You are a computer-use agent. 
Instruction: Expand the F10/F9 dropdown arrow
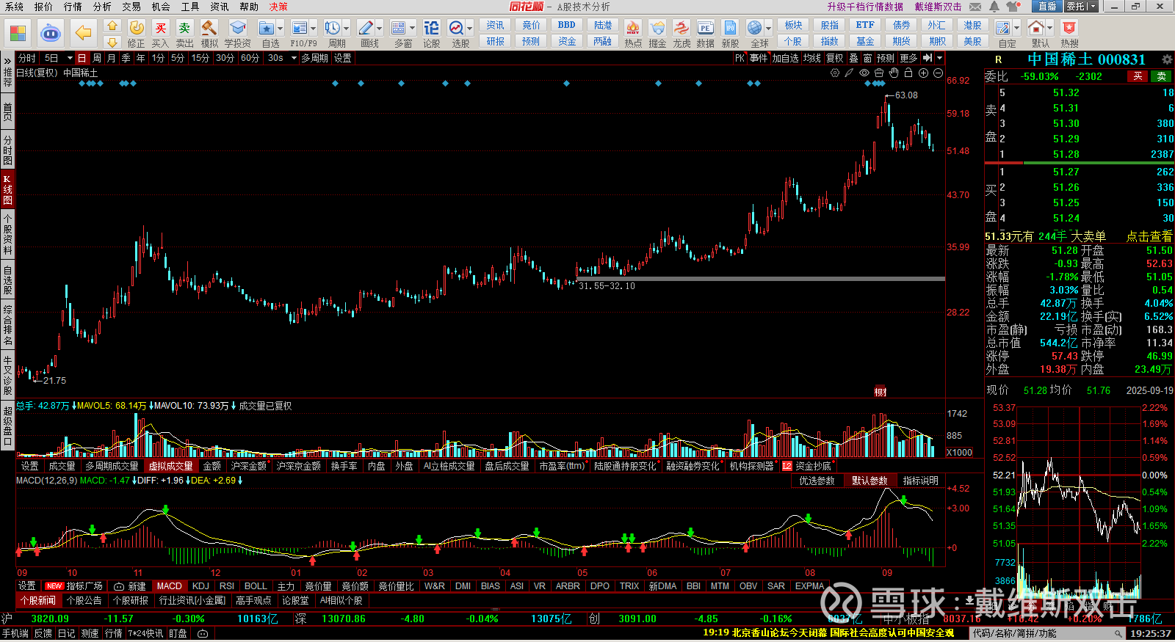[313, 29]
